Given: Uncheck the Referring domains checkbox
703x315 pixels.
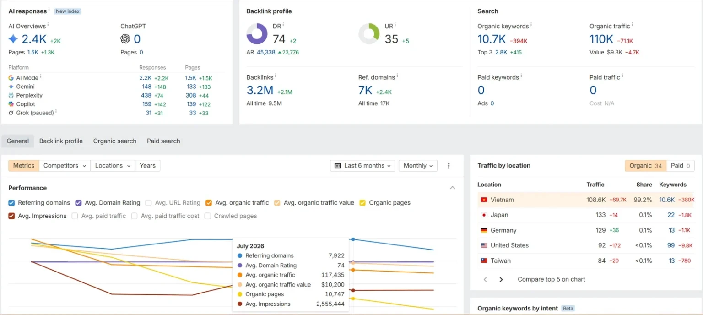Looking at the screenshot, I should 12,203.
